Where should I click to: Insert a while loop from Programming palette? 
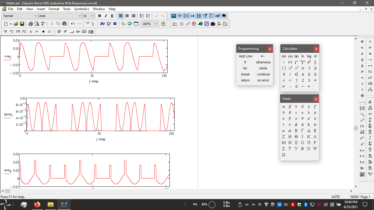263,68
